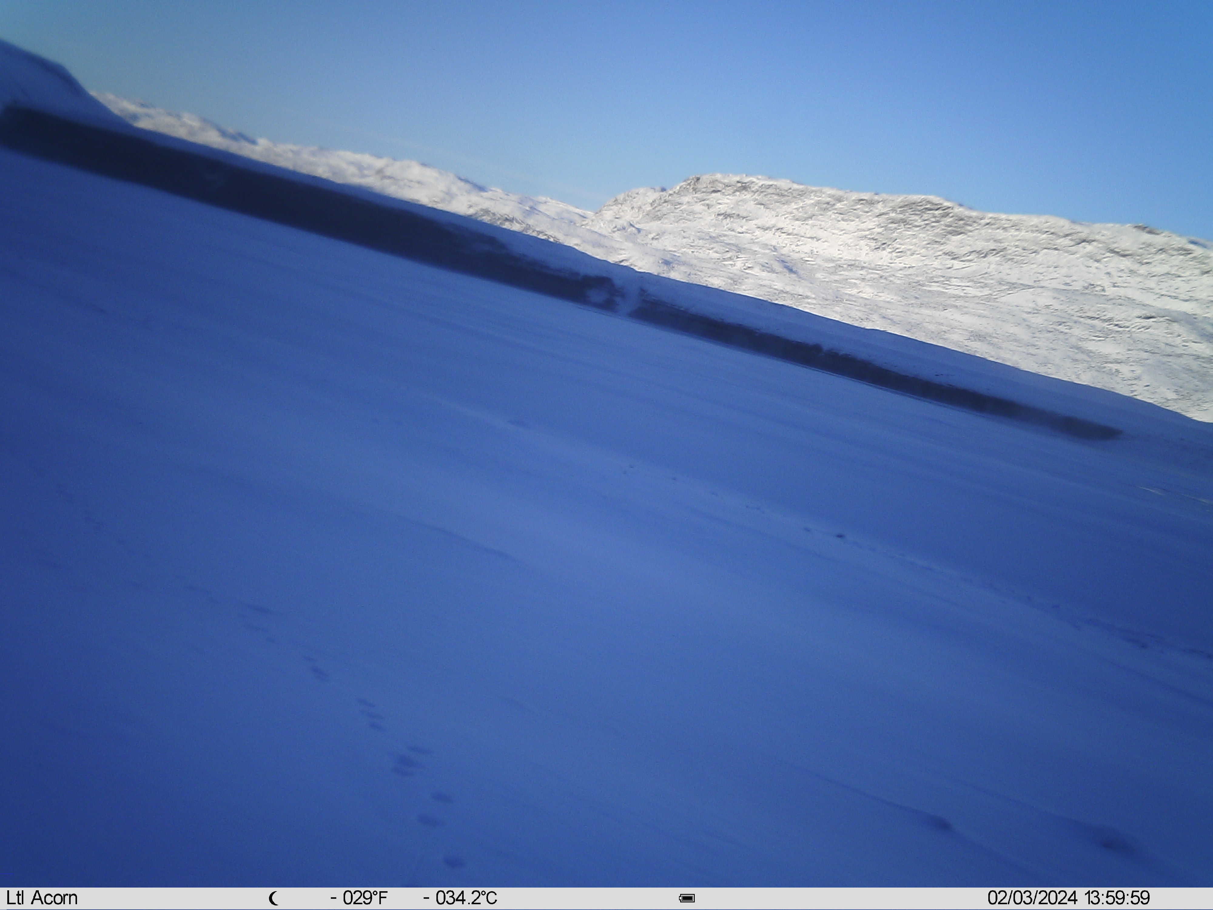Click the crescent moon phase icon
Screen dimensions: 1213x910
click(x=274, y=898)
